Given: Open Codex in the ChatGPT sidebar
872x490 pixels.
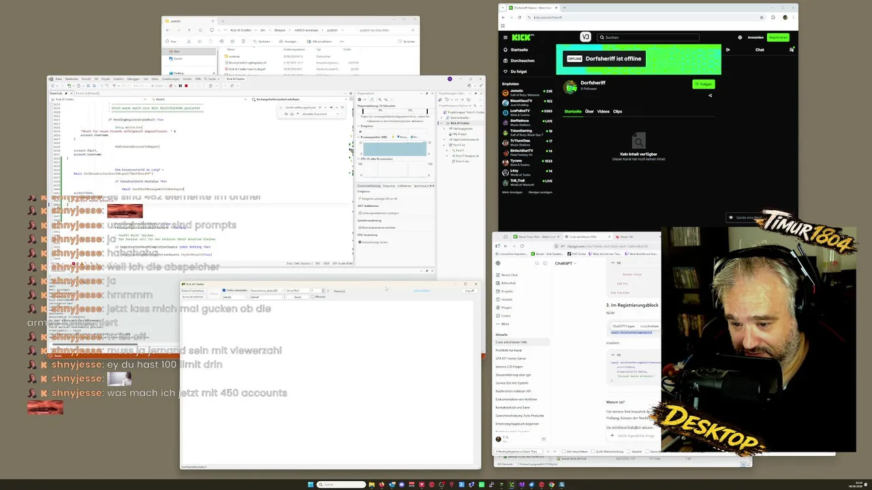Looking at the screenshot, I should (x=505, y=316).
